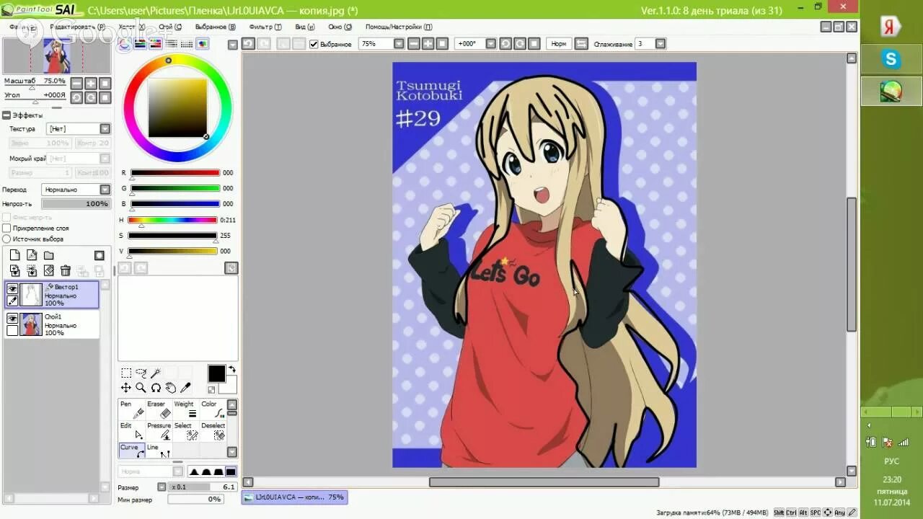Choose the Line tool

pos(158,451)
